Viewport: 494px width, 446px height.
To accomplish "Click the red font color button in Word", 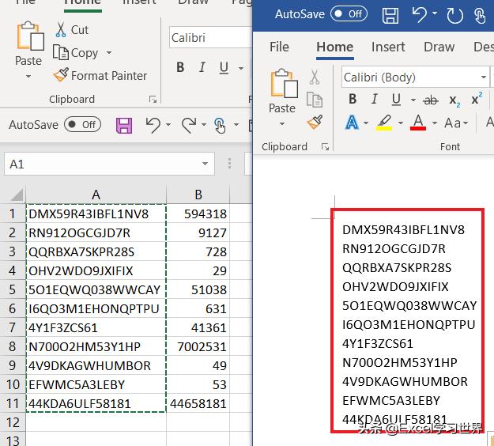I will (418, 123).
